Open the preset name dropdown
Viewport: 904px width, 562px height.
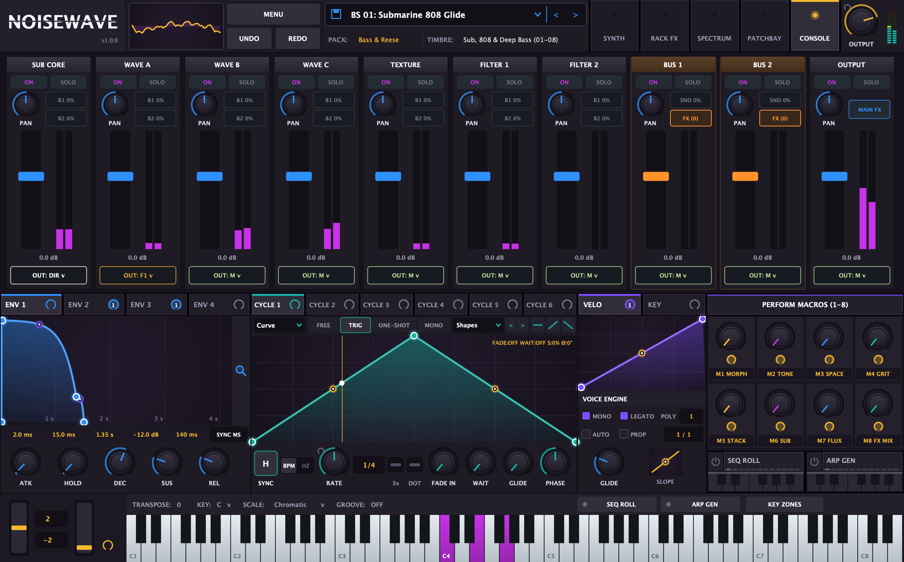537,15
